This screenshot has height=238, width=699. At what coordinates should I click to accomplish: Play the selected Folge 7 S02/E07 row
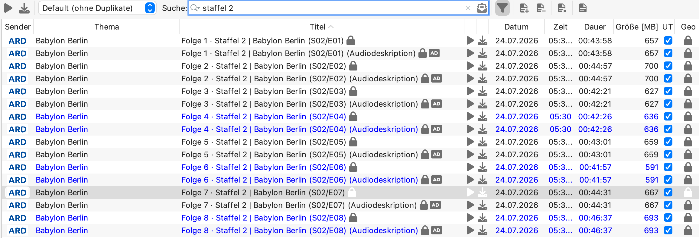pyautogui.click(x=470, y=192)
